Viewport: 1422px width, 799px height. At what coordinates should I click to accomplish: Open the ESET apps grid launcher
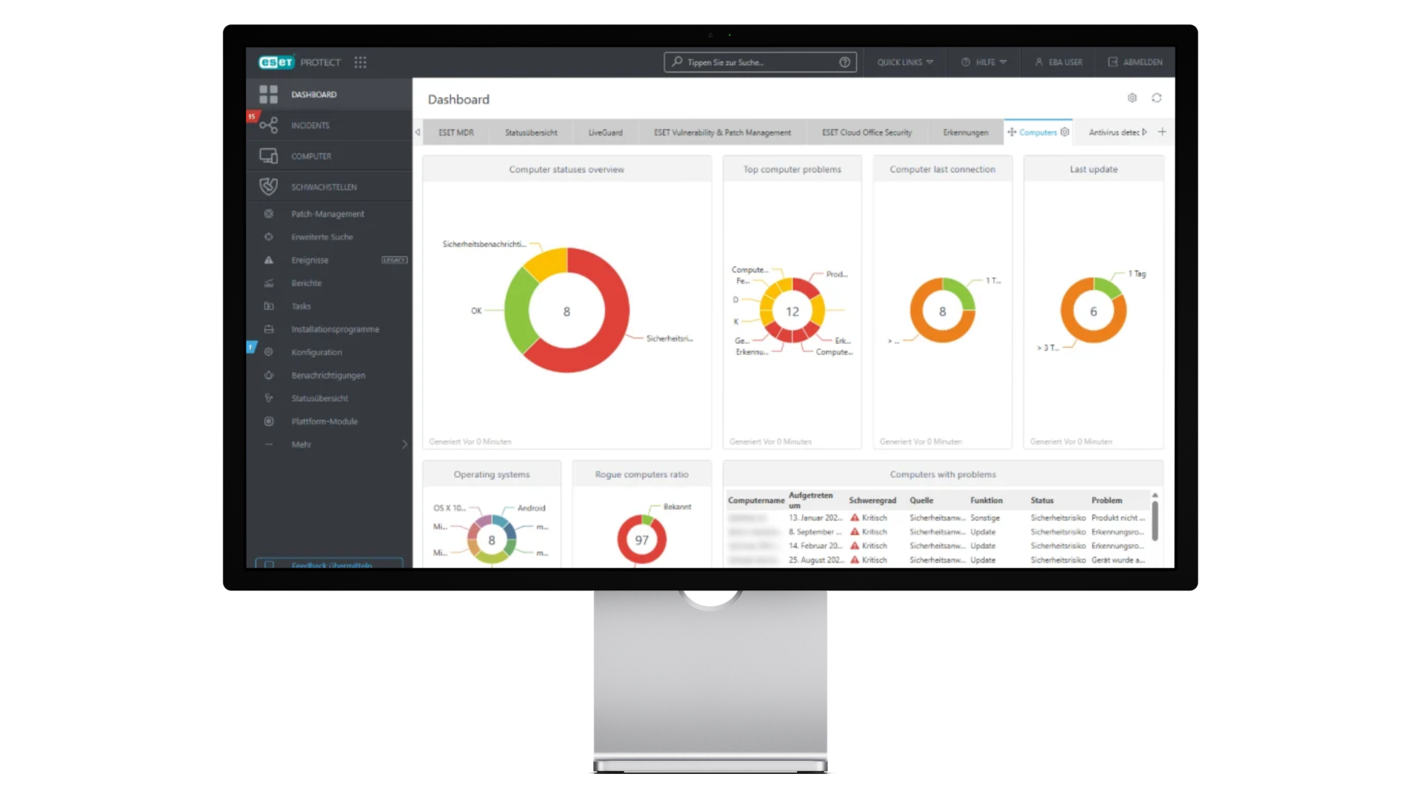(x=360, y=62)
